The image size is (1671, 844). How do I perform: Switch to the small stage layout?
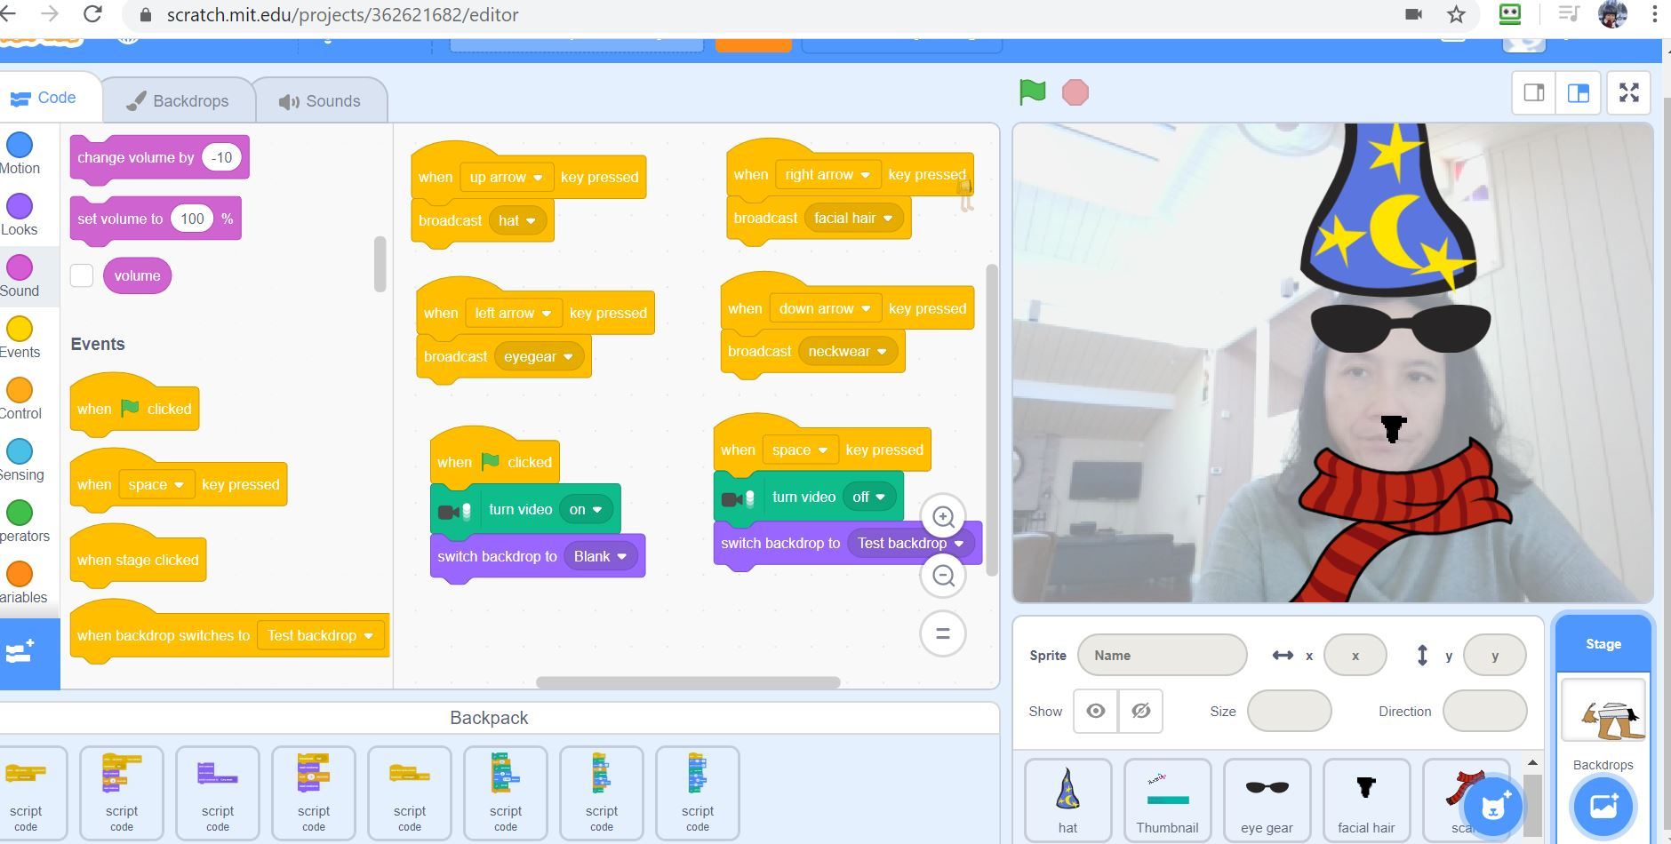pyautogui.click(x=1534, y=92)
